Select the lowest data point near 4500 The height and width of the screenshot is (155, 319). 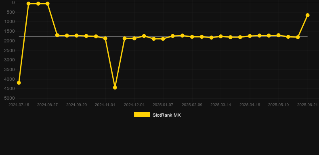point(115,88)
